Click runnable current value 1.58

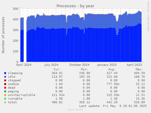(x=59, y=99)
